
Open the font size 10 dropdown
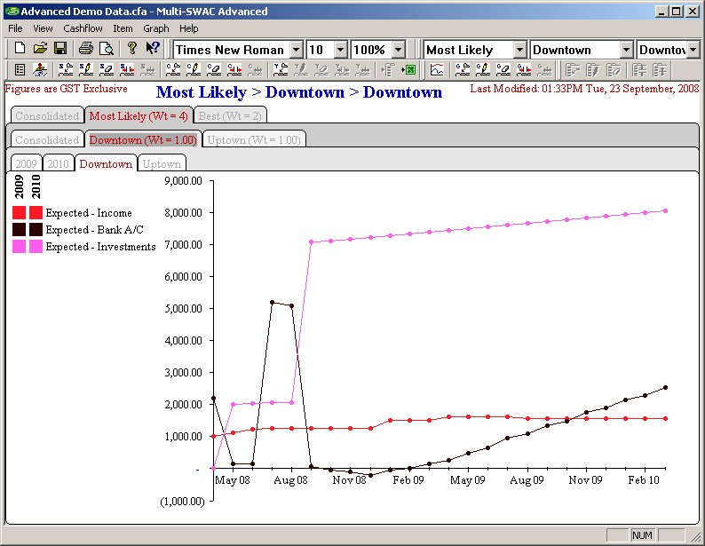tap(340, 50)
